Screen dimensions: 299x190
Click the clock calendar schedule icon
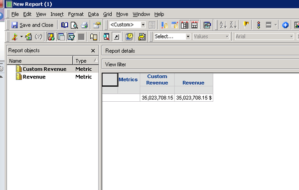point(129,36)
